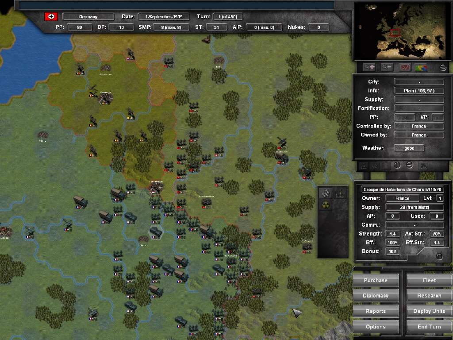
Task: Select the German flag emblem near the country name
Action: pyautogui.click(x=52, y=16)
